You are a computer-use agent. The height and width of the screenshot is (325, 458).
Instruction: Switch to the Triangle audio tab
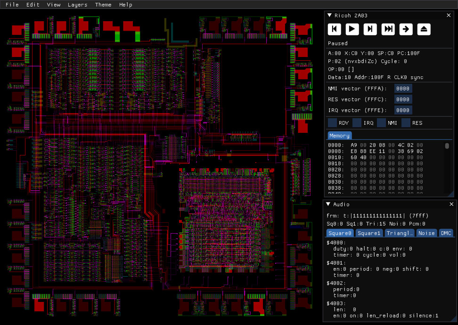click(400, 233)
